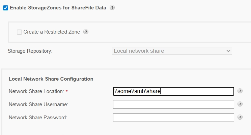The width and height of the screenshot is (251, 135).
Task: Click the Network Share Location label
Action: click(x=36, y=91)
